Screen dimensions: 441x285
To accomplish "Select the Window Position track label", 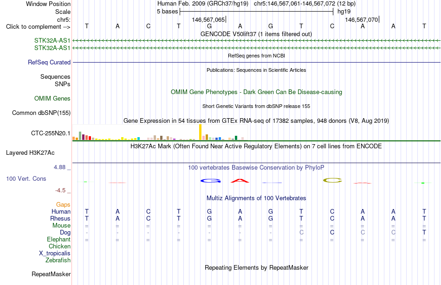I will 48,4.
